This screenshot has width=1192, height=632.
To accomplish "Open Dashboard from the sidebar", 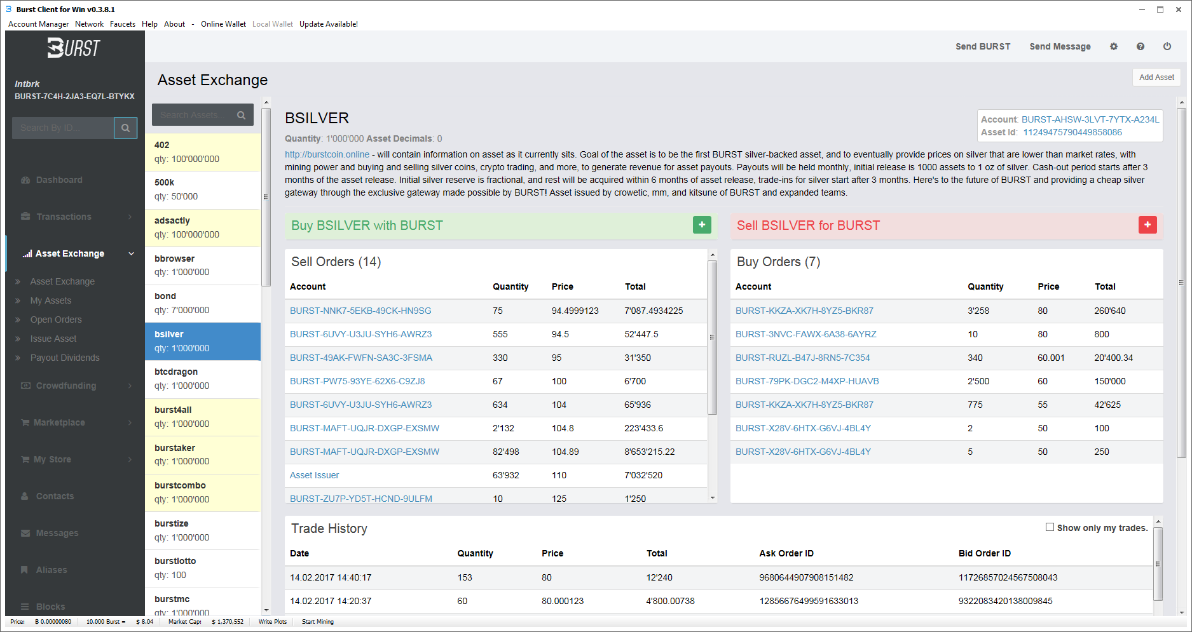I will coord(59,180).
